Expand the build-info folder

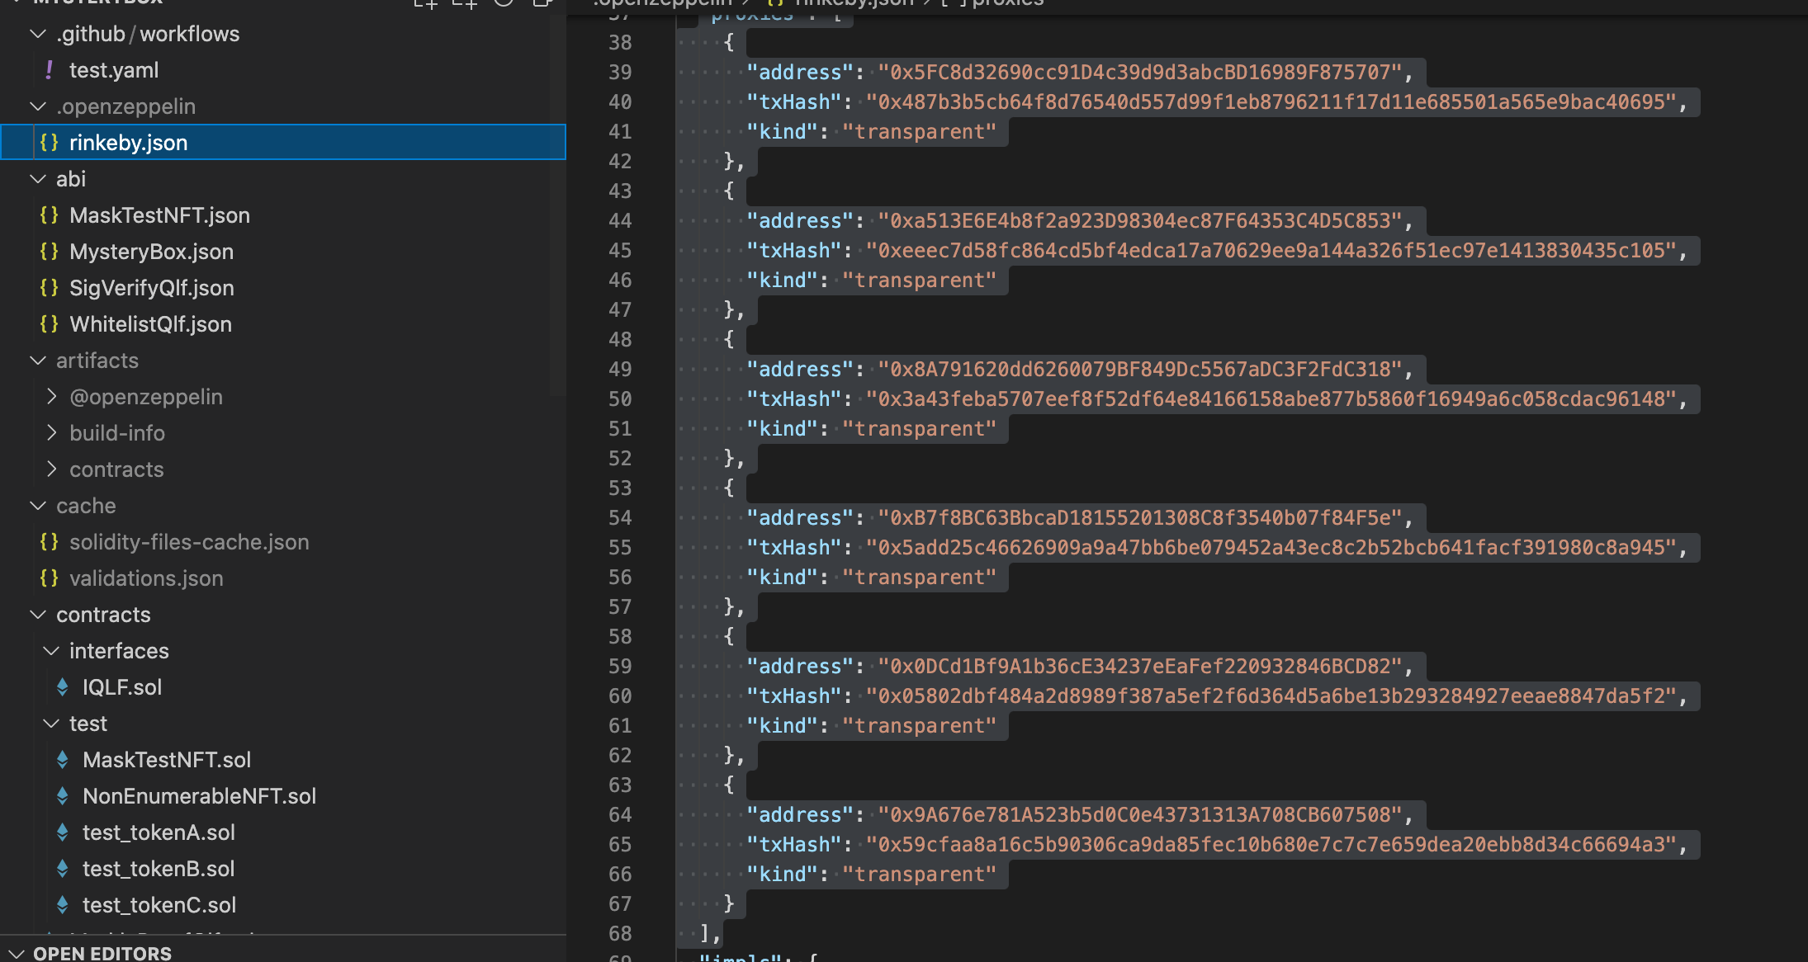coord(51,433)
